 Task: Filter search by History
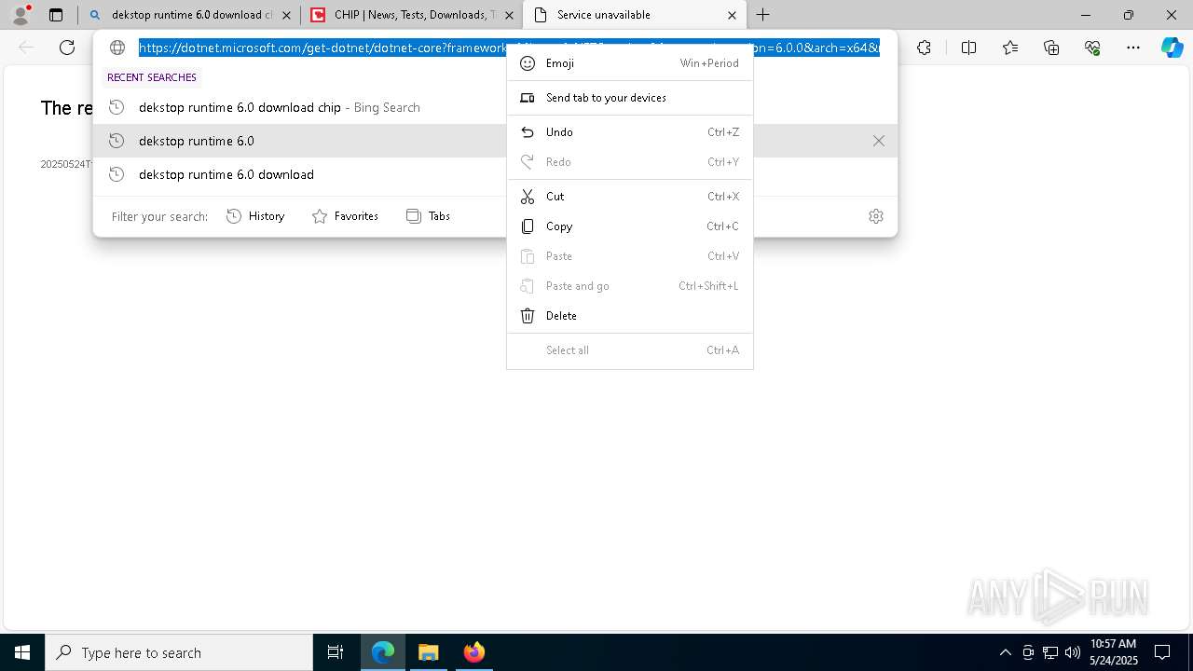tap(255, 216)
